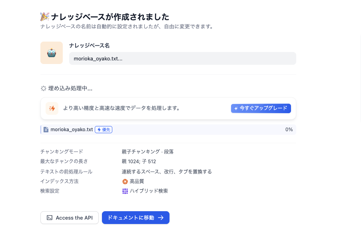Image resolution: width=361 pixels, height=252 pixels.
Task: Click the knowledge base name input field
Action: coord(182,58)
